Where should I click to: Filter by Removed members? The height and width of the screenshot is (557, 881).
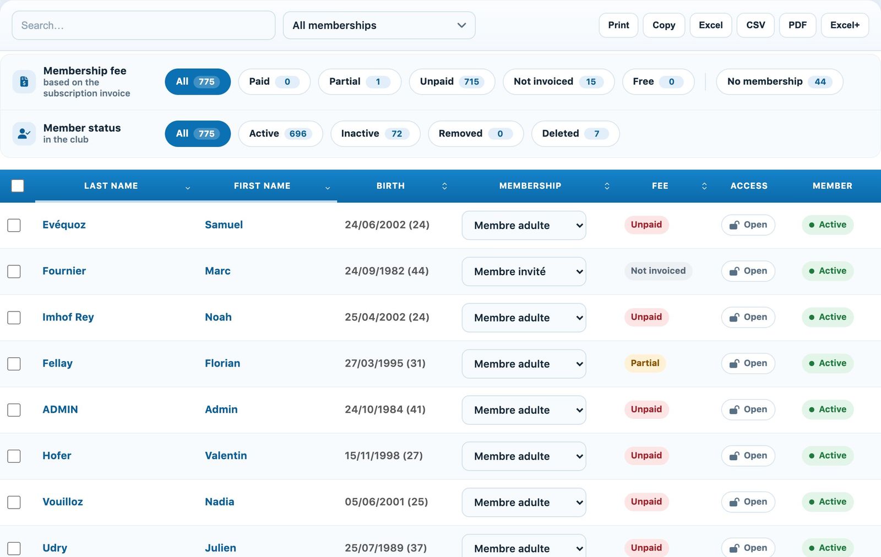[476, 134]
